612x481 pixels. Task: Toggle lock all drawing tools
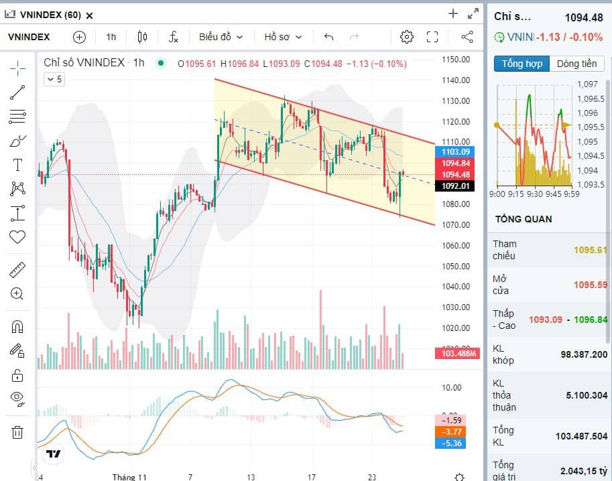(x=17, y=374)
